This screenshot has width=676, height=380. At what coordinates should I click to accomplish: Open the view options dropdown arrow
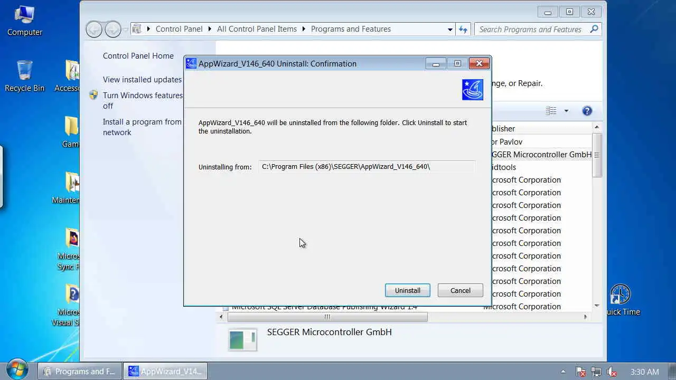tap(566, 111)
